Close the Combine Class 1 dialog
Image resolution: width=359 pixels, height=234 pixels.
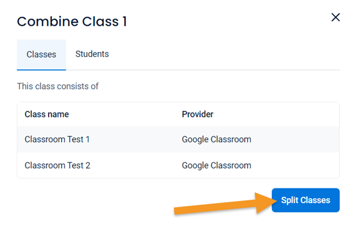336,17
